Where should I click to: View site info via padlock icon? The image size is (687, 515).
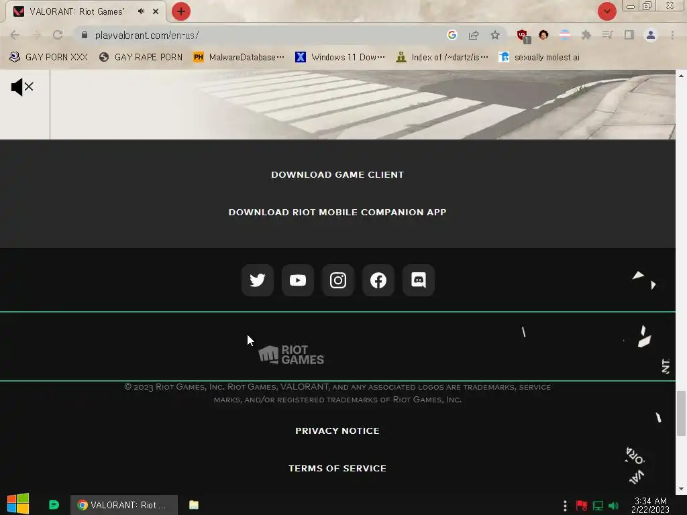(85, 35)
